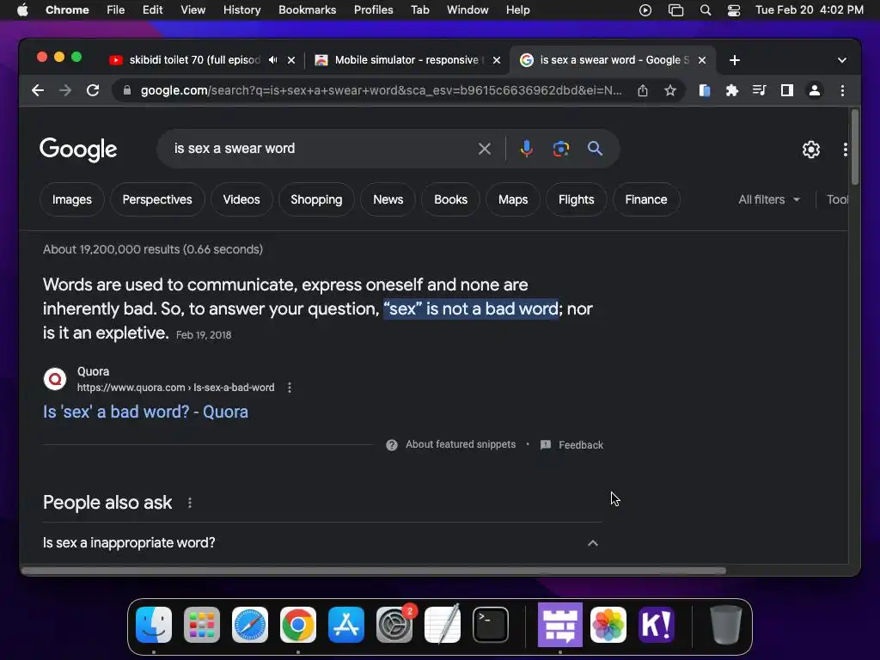The image size is (880, 660).
Task: Open Terminal from the Dock
Action: [491, 625]
